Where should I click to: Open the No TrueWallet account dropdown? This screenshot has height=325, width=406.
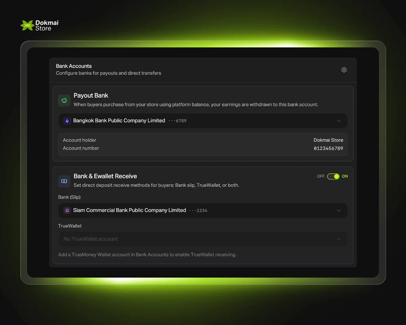point(203,239)
